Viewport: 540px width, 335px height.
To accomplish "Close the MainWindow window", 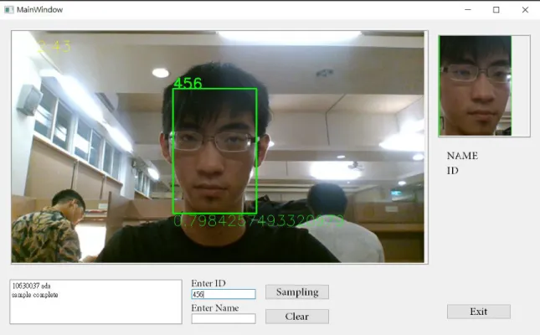I will 525,10.
